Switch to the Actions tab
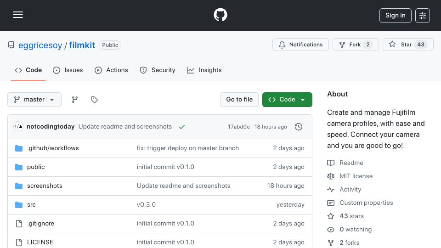This screenshot has height=248, width=441. pos(111,70)
